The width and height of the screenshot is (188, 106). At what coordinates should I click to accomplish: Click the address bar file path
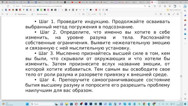(x=42, y=6)
